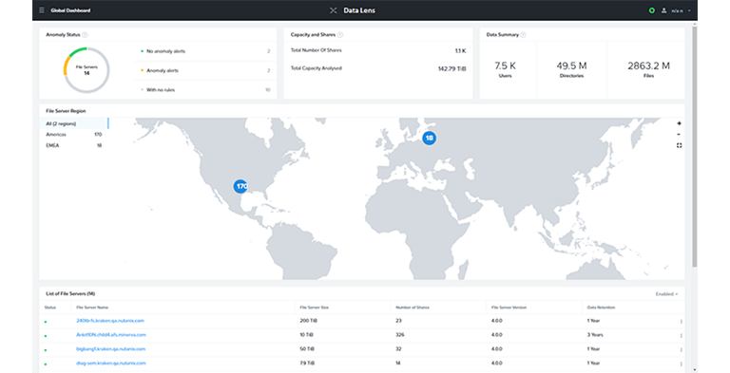
Task: Zoom in on the map
Action: coord(679,123)
